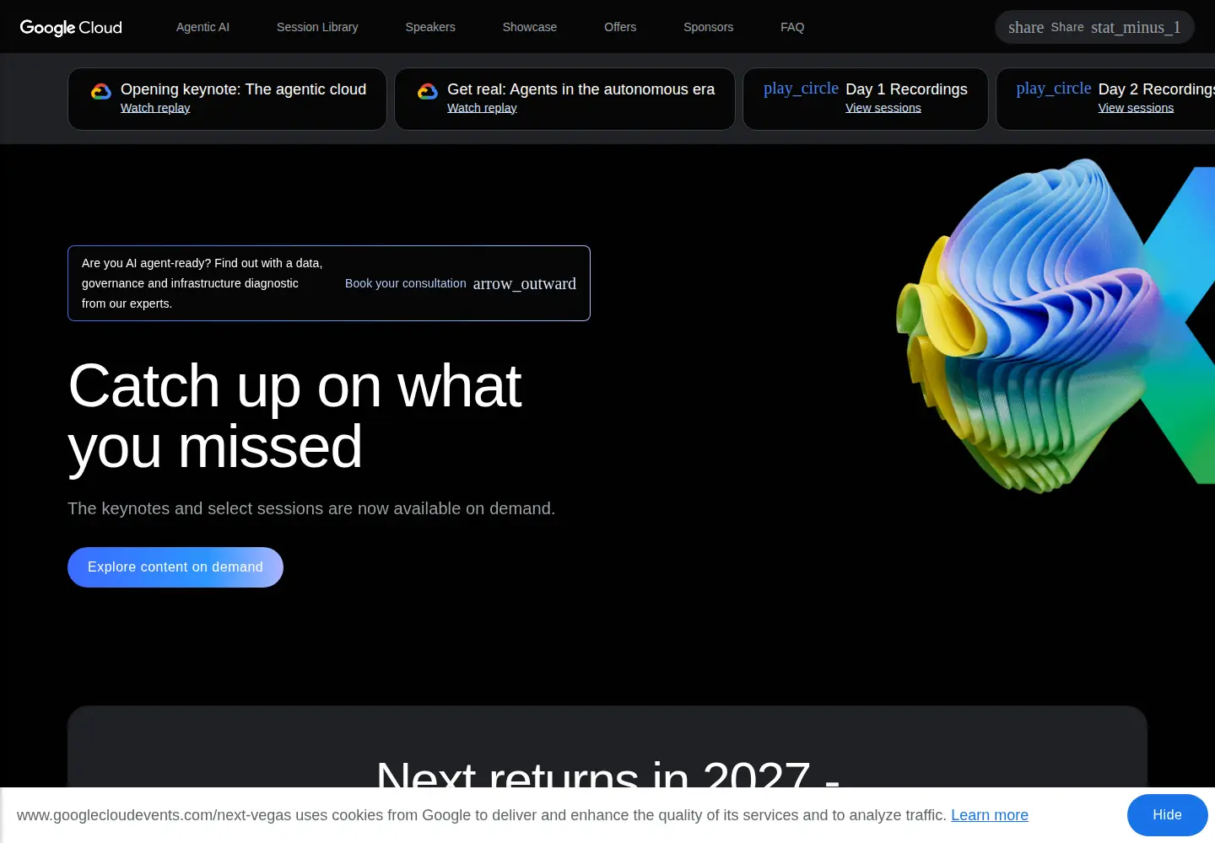Click the Explore content on demand button

click(x=175, y=567)
